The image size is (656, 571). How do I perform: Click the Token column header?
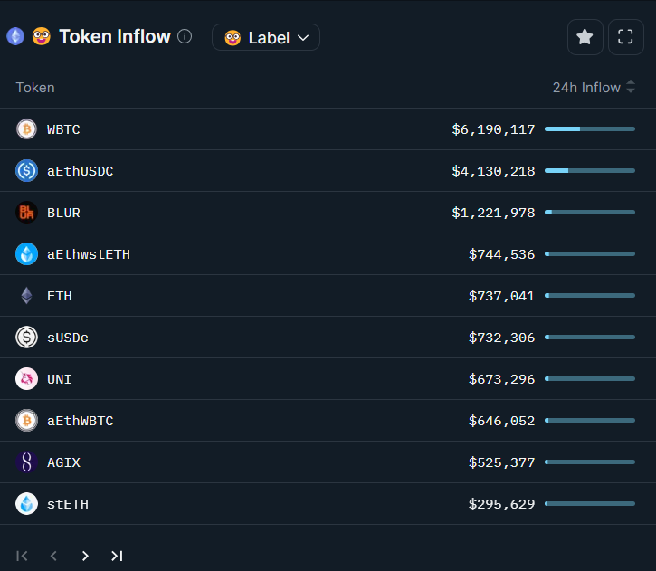(x=35, y=88)
